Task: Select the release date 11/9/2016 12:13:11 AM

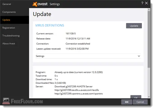Action: 78,39
